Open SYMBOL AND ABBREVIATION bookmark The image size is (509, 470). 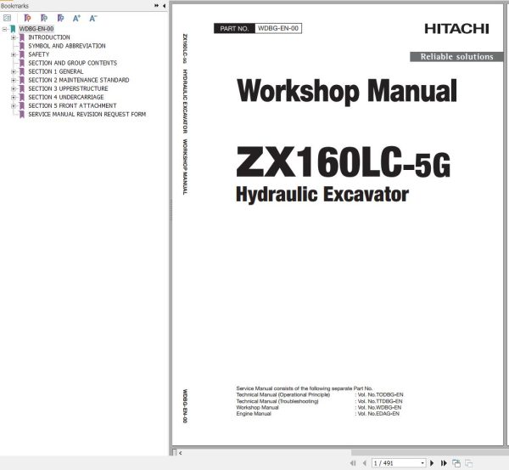tap(67, 46)
